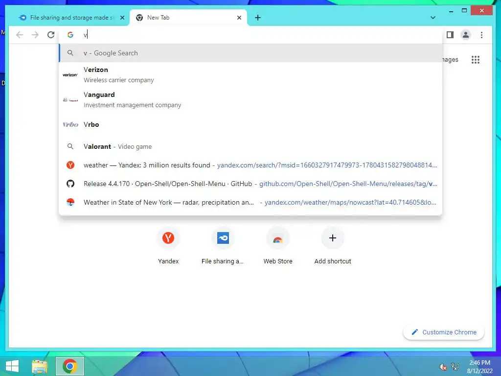Close the New Tab tab
501x376 pixels.
[x=239, y=18]
